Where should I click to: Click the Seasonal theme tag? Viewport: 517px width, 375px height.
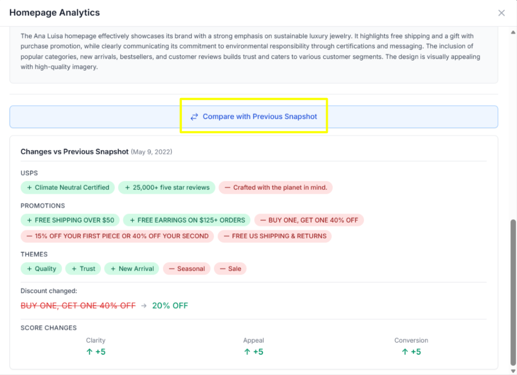(187, 269)
